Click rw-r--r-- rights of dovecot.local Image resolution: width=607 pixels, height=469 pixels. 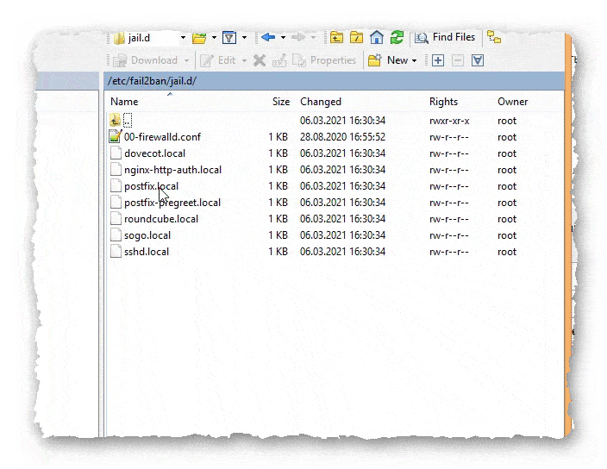point(448,153)
